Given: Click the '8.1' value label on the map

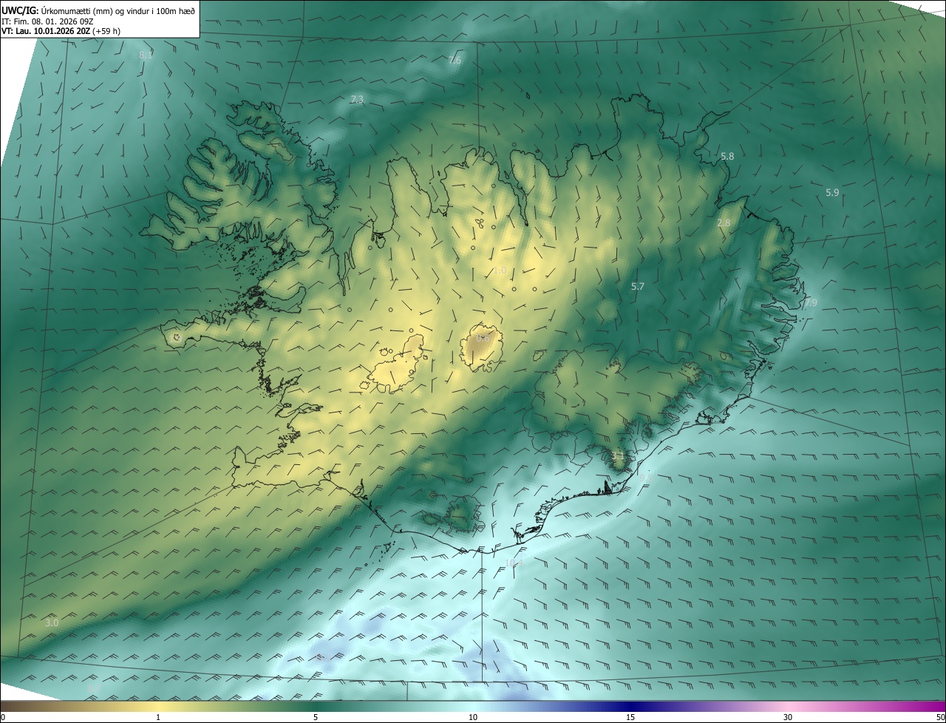Looking at the screenshot, I should click(146, 55).
